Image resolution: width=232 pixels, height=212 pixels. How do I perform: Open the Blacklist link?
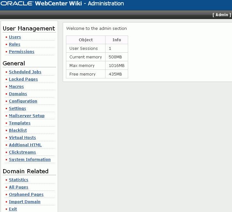click(x=18, y=130)
